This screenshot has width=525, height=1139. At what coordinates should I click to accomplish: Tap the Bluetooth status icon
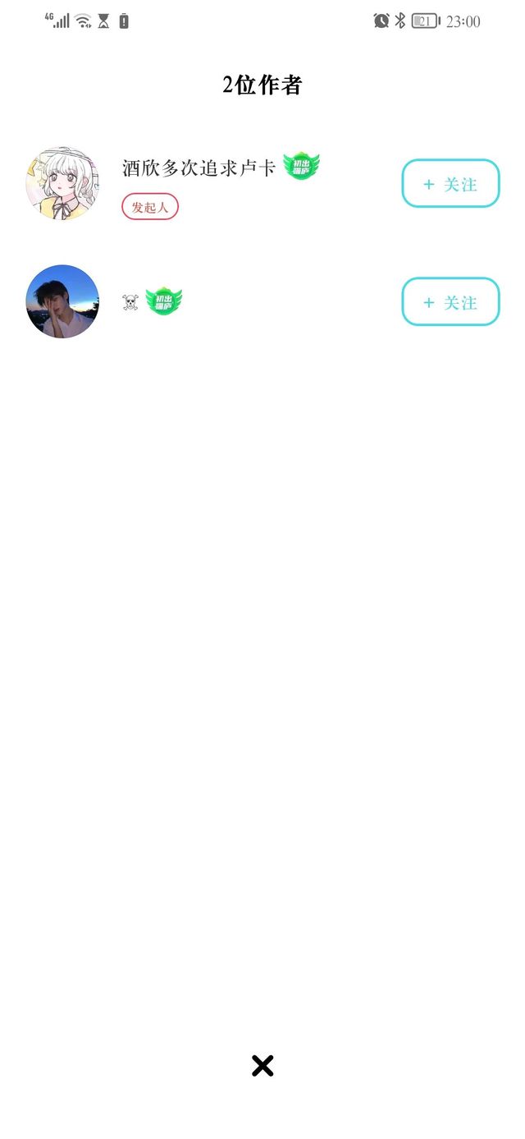coord(400,21)
